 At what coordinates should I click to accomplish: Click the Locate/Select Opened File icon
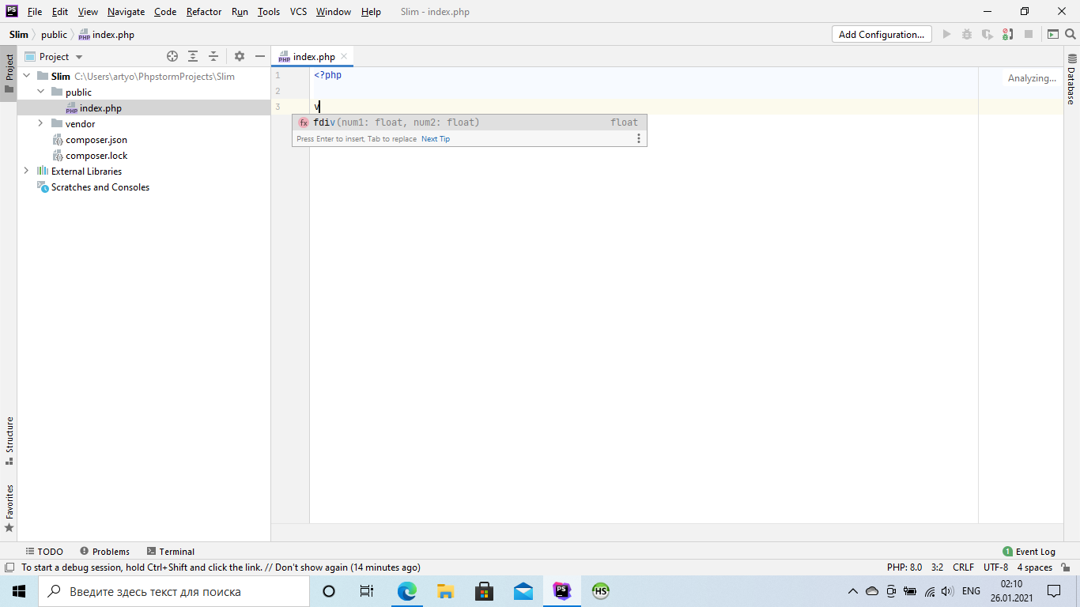[x=172, y=56]
